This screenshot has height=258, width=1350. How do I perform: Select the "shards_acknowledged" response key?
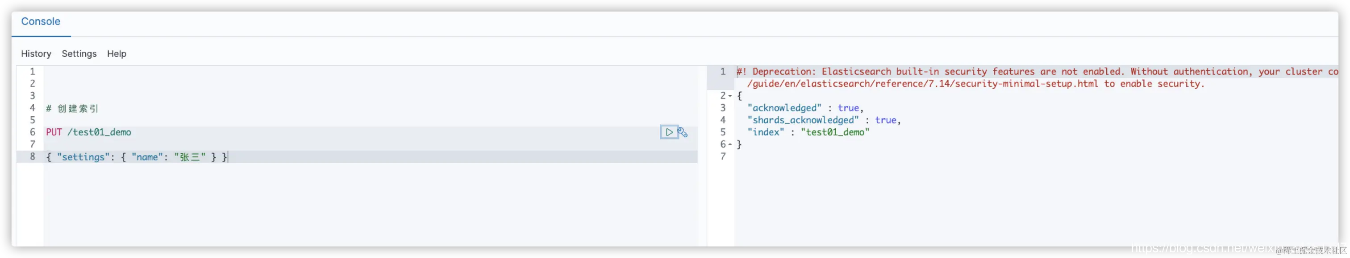803,120
